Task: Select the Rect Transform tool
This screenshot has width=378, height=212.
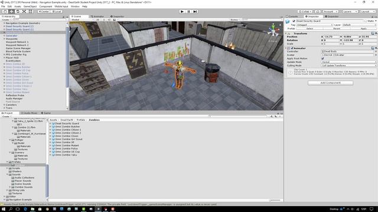Action: 30,12
